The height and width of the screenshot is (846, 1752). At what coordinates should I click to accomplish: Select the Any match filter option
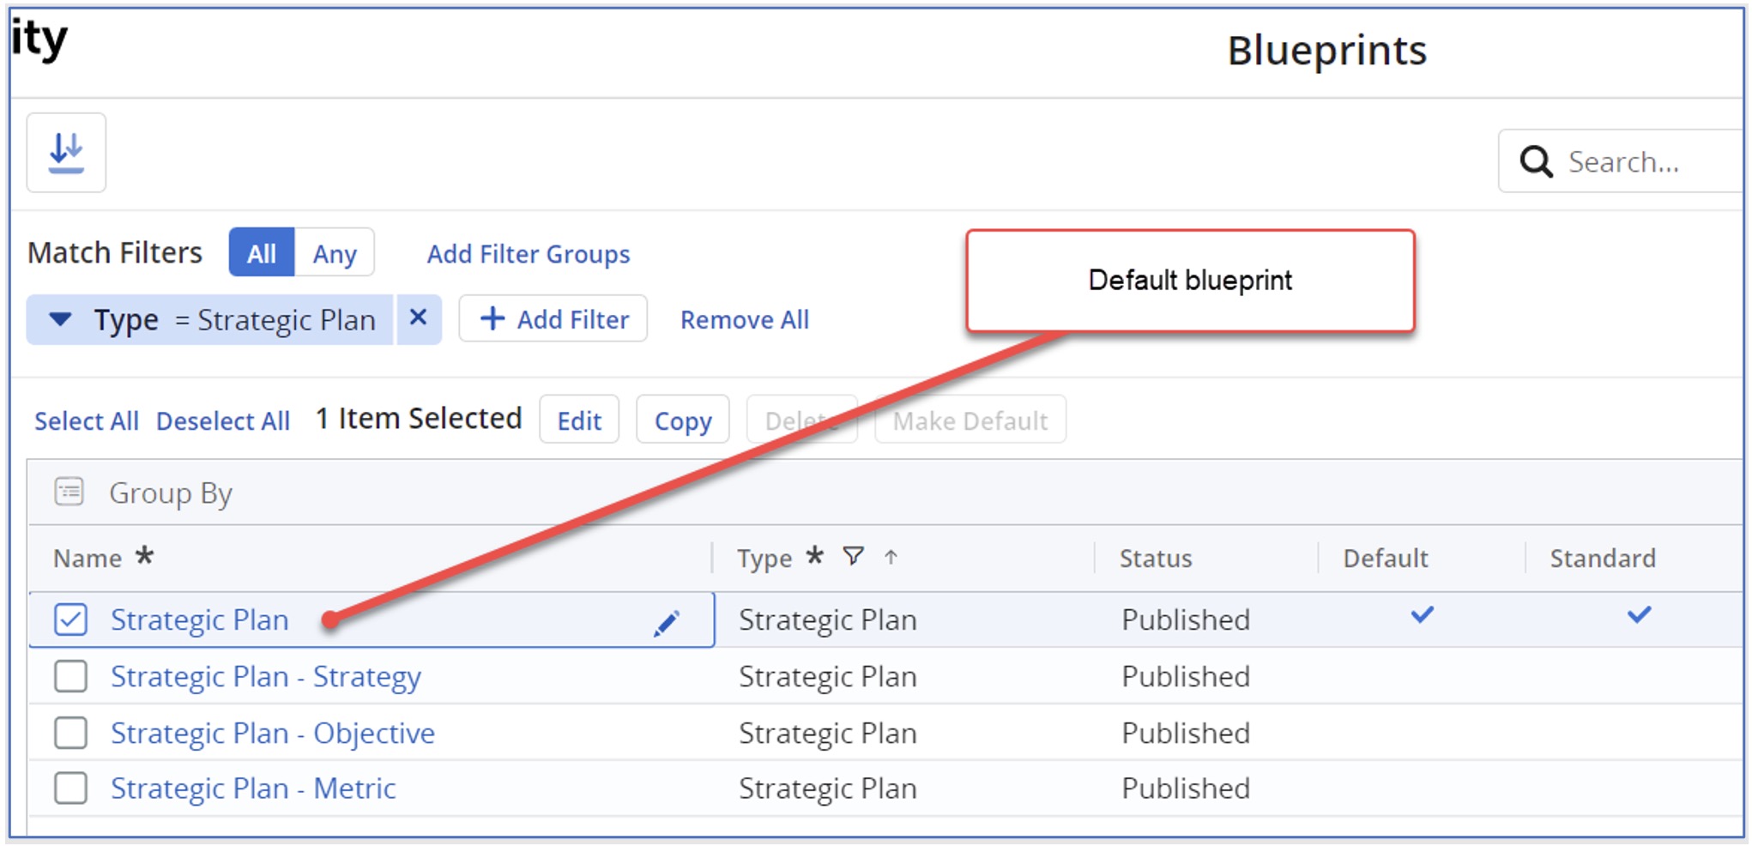pyautogui.click(x=335, y=253)
